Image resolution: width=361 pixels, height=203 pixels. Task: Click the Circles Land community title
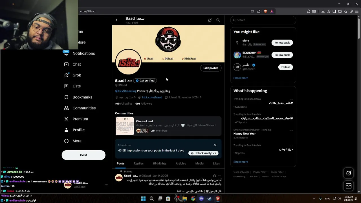(x=144, y=121)
